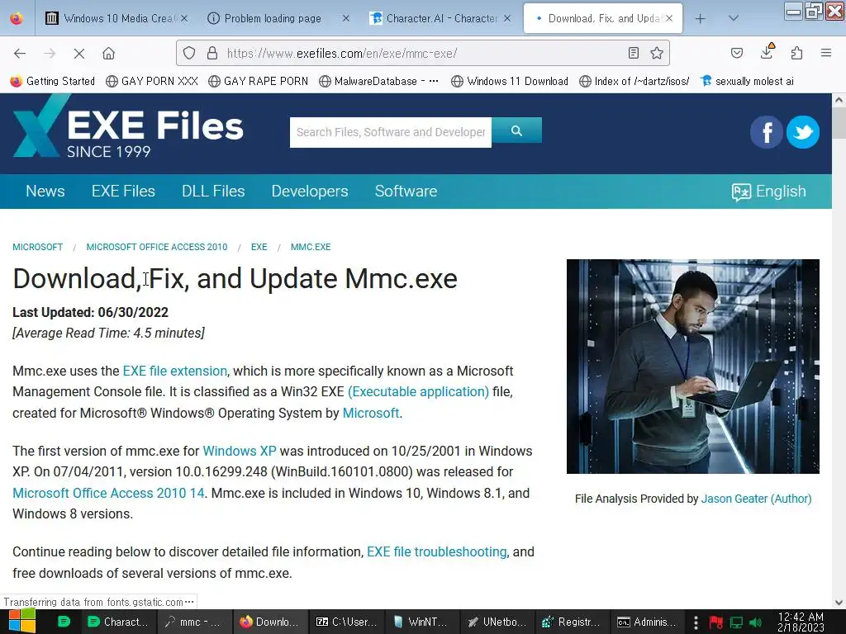
Task: Open Getting Started bookmark
Action: tap(52, 82)
